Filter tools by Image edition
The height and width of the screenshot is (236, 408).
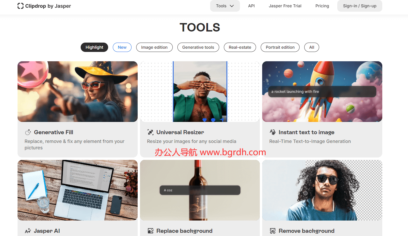click(154, 47)
